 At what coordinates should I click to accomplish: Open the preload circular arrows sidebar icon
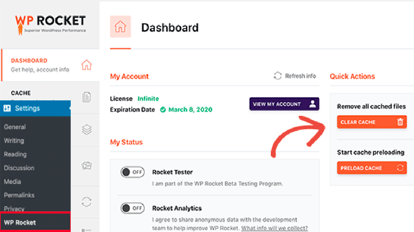coord(86,201)
